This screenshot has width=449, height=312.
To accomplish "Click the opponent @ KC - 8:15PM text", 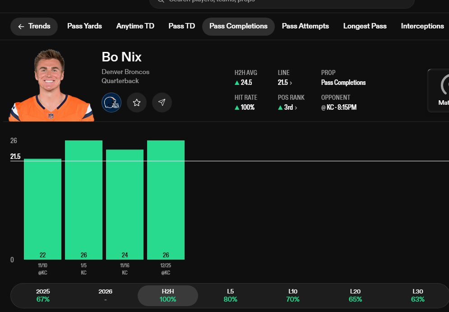I will click(x=339, y=107).
